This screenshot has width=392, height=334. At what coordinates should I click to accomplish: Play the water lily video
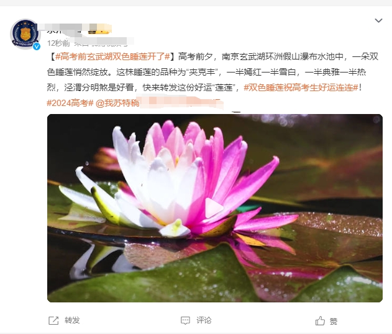click(x=213, y=208)
